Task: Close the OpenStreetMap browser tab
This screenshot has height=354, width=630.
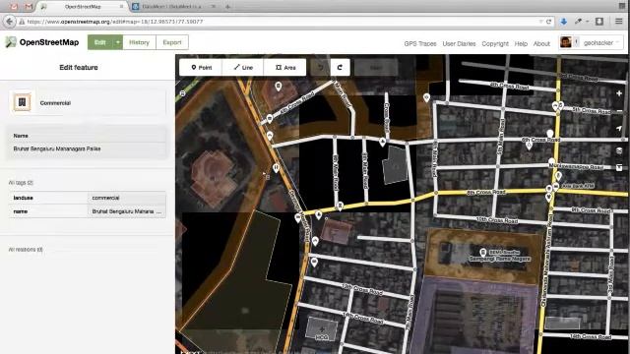Action: [121, 7]
